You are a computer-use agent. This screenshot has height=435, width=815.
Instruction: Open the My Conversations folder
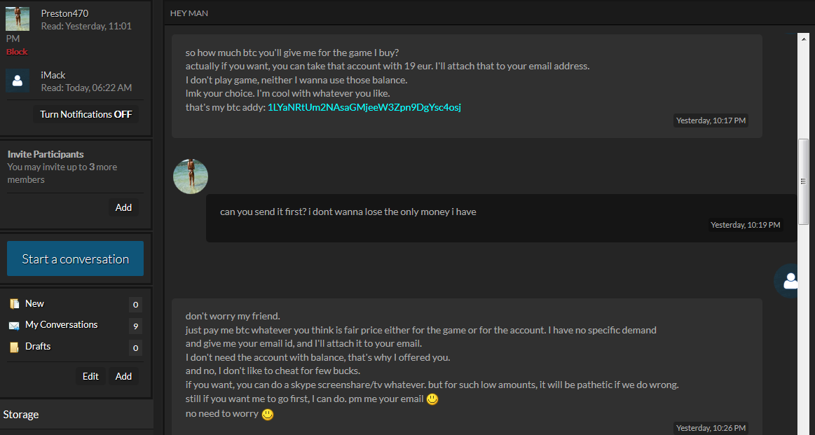(62, 325)
